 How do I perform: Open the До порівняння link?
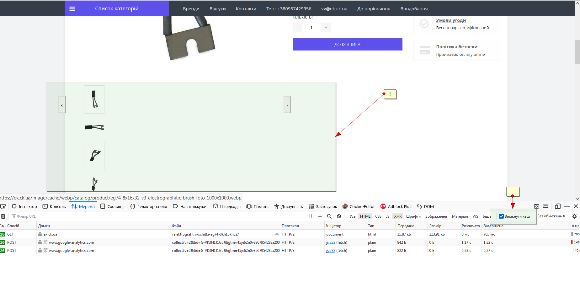pyautogui.click(x=374, y=9)
